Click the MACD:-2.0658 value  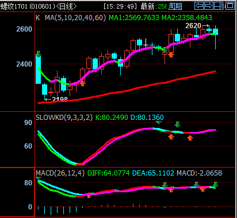point(200,173)
